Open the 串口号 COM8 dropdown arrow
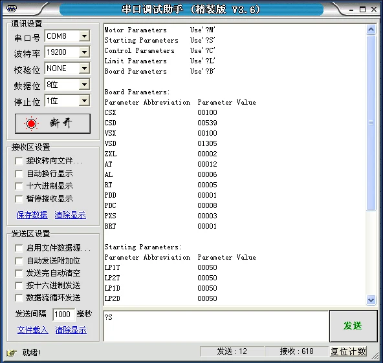 [x=84, y=36]
